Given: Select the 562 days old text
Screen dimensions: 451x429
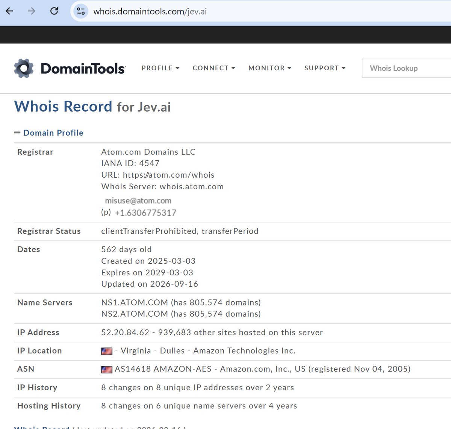Looking at the screenshot, I should (126, 249).
